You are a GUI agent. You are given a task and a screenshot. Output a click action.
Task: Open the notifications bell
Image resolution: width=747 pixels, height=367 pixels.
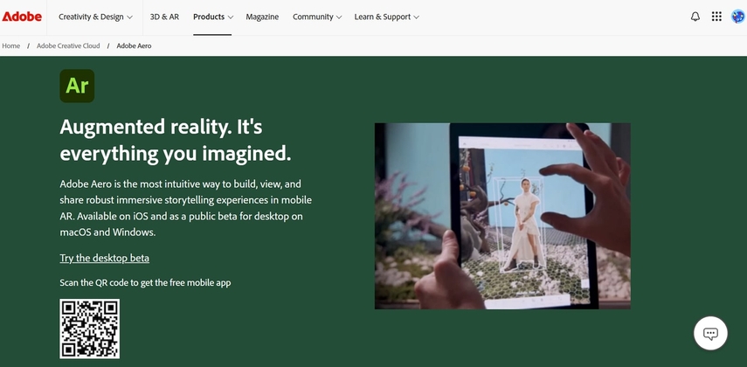(x=695, y=17)
